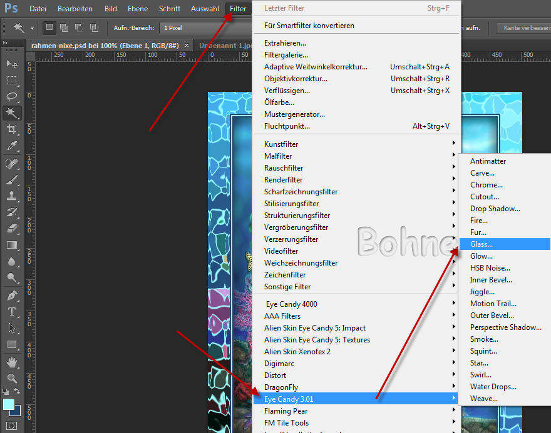
Task: Open the Ebene menu
Action: tap(138, 9)
